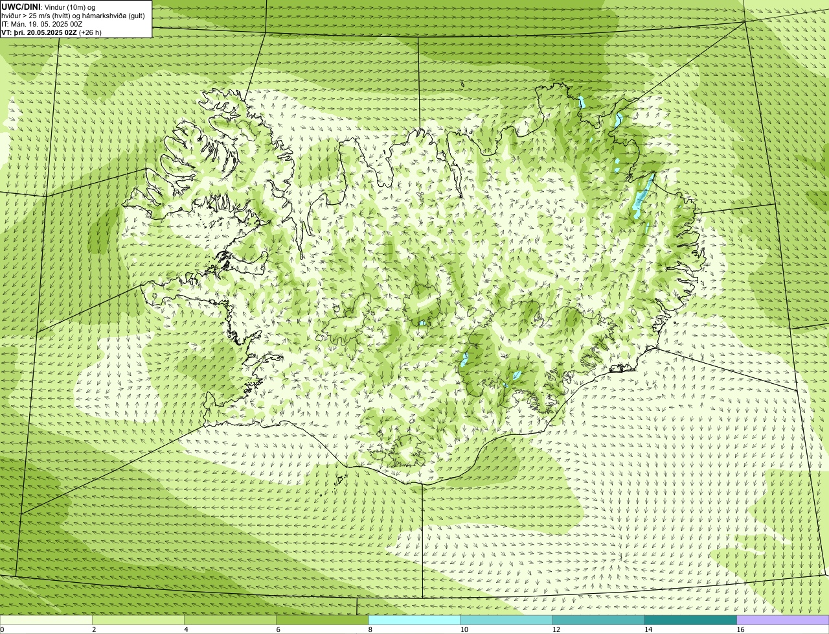The width and height of the screenshot is (829, 634).
Task: Click the 0–2 m/s palest legend swatch
Action: point(46,620)
